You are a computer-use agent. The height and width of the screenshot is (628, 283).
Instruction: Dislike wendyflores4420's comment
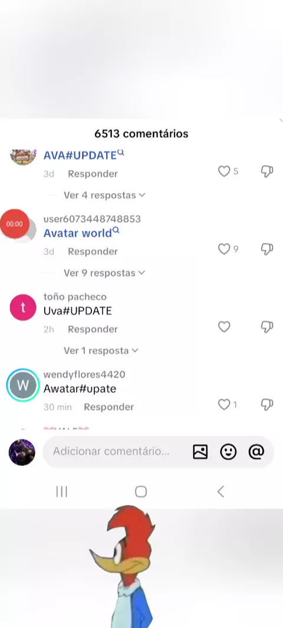(x=267, y=405)
